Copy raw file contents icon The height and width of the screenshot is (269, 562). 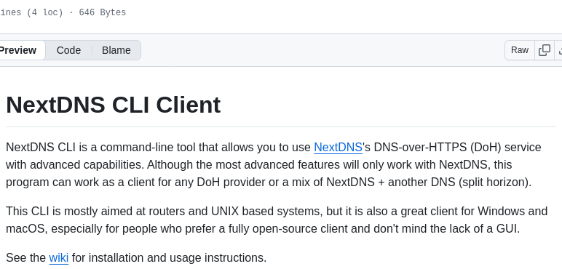[545, 50]
